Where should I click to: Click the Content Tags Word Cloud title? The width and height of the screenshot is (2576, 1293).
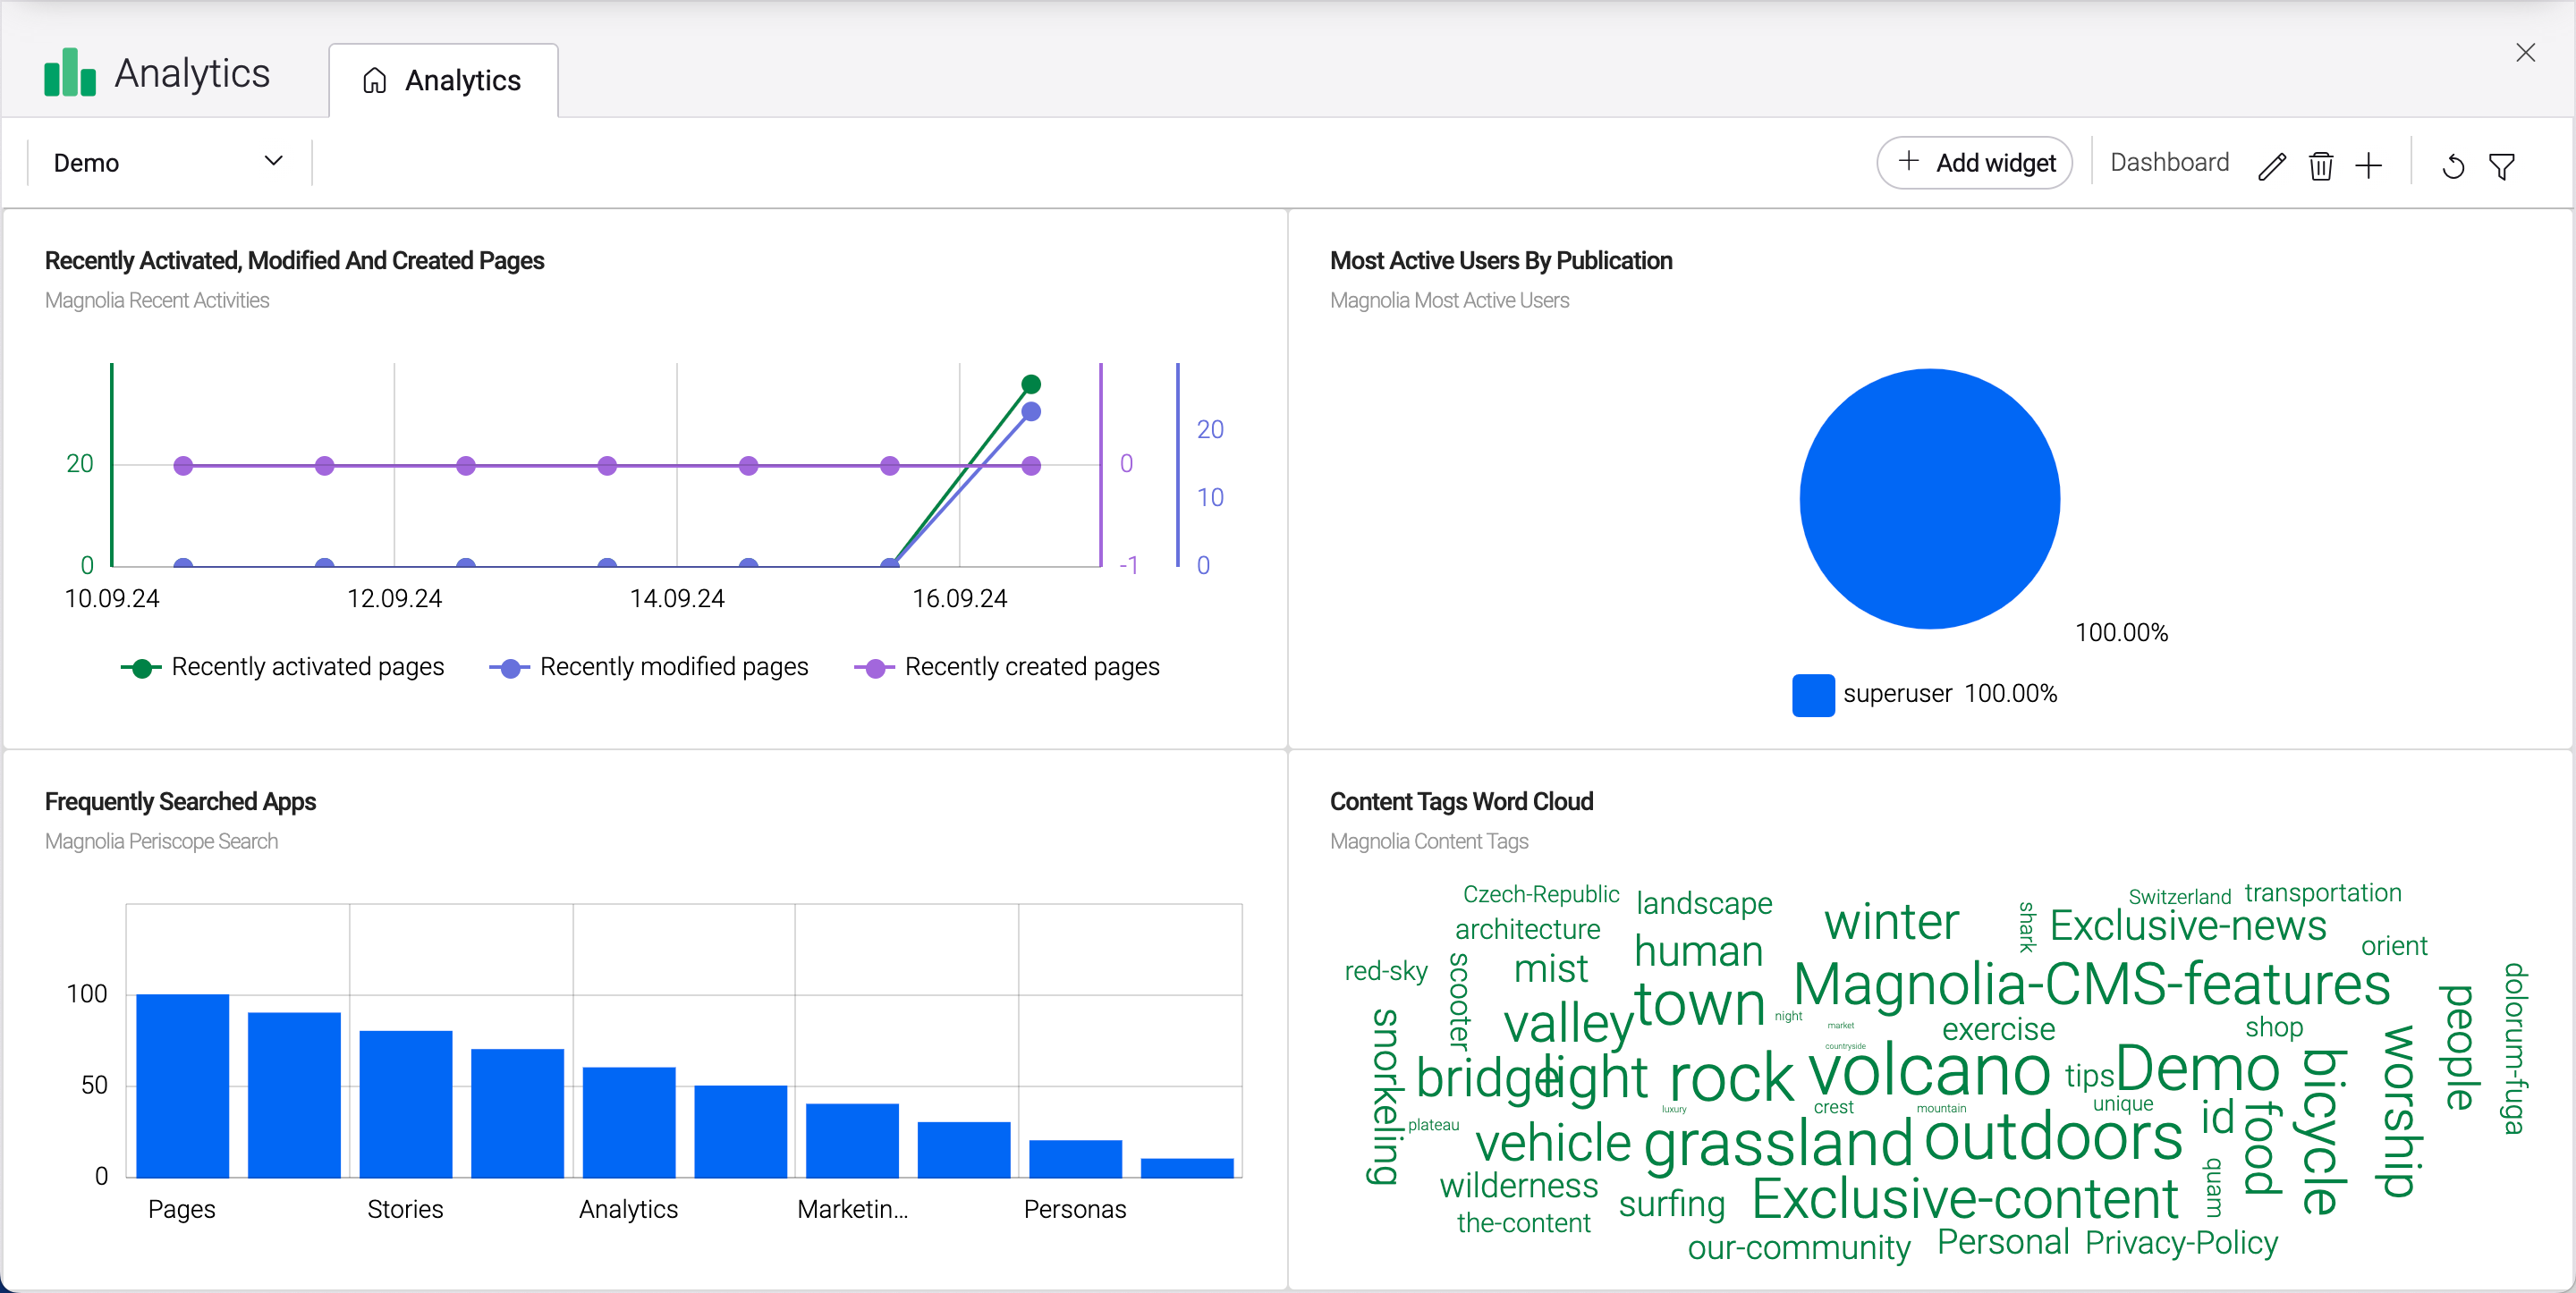[1461, 801]
